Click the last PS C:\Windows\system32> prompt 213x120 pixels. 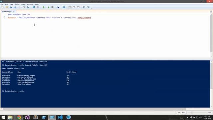pyautogui.click(x=13, y=91)
